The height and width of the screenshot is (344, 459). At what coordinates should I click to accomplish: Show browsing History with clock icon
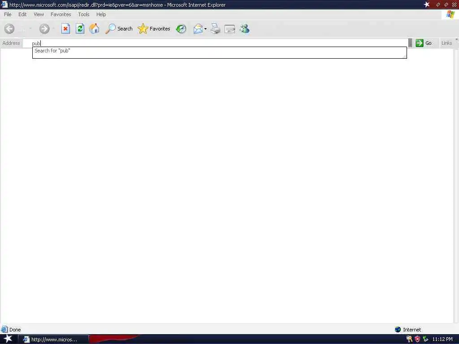181,29
